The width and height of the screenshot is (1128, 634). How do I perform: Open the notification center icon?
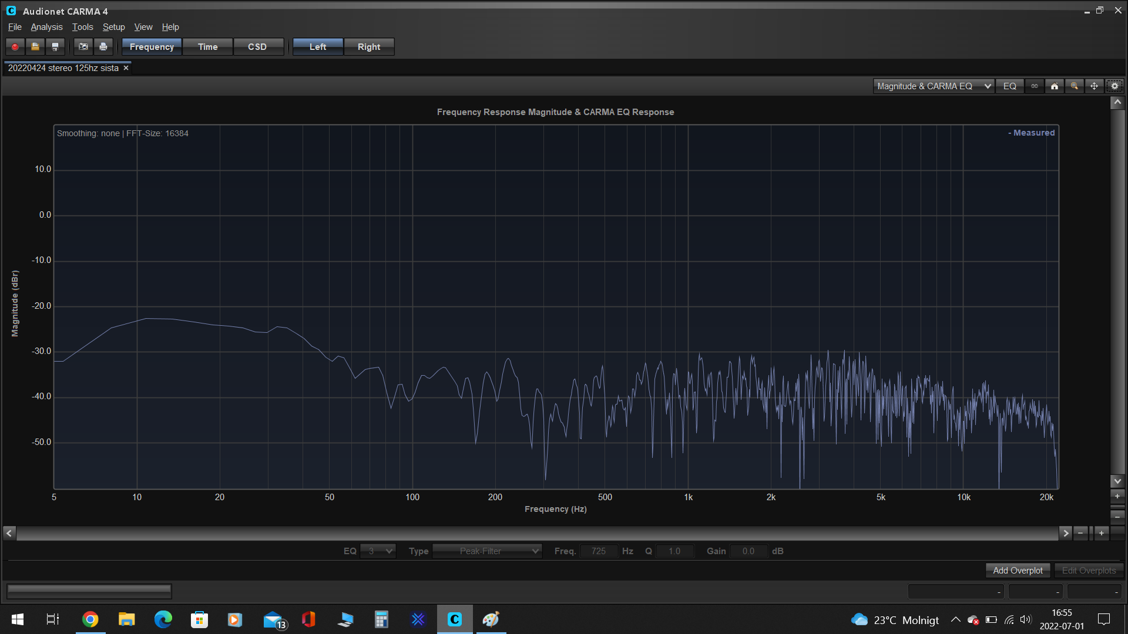pyautogui.click(x=1104, y=620)
